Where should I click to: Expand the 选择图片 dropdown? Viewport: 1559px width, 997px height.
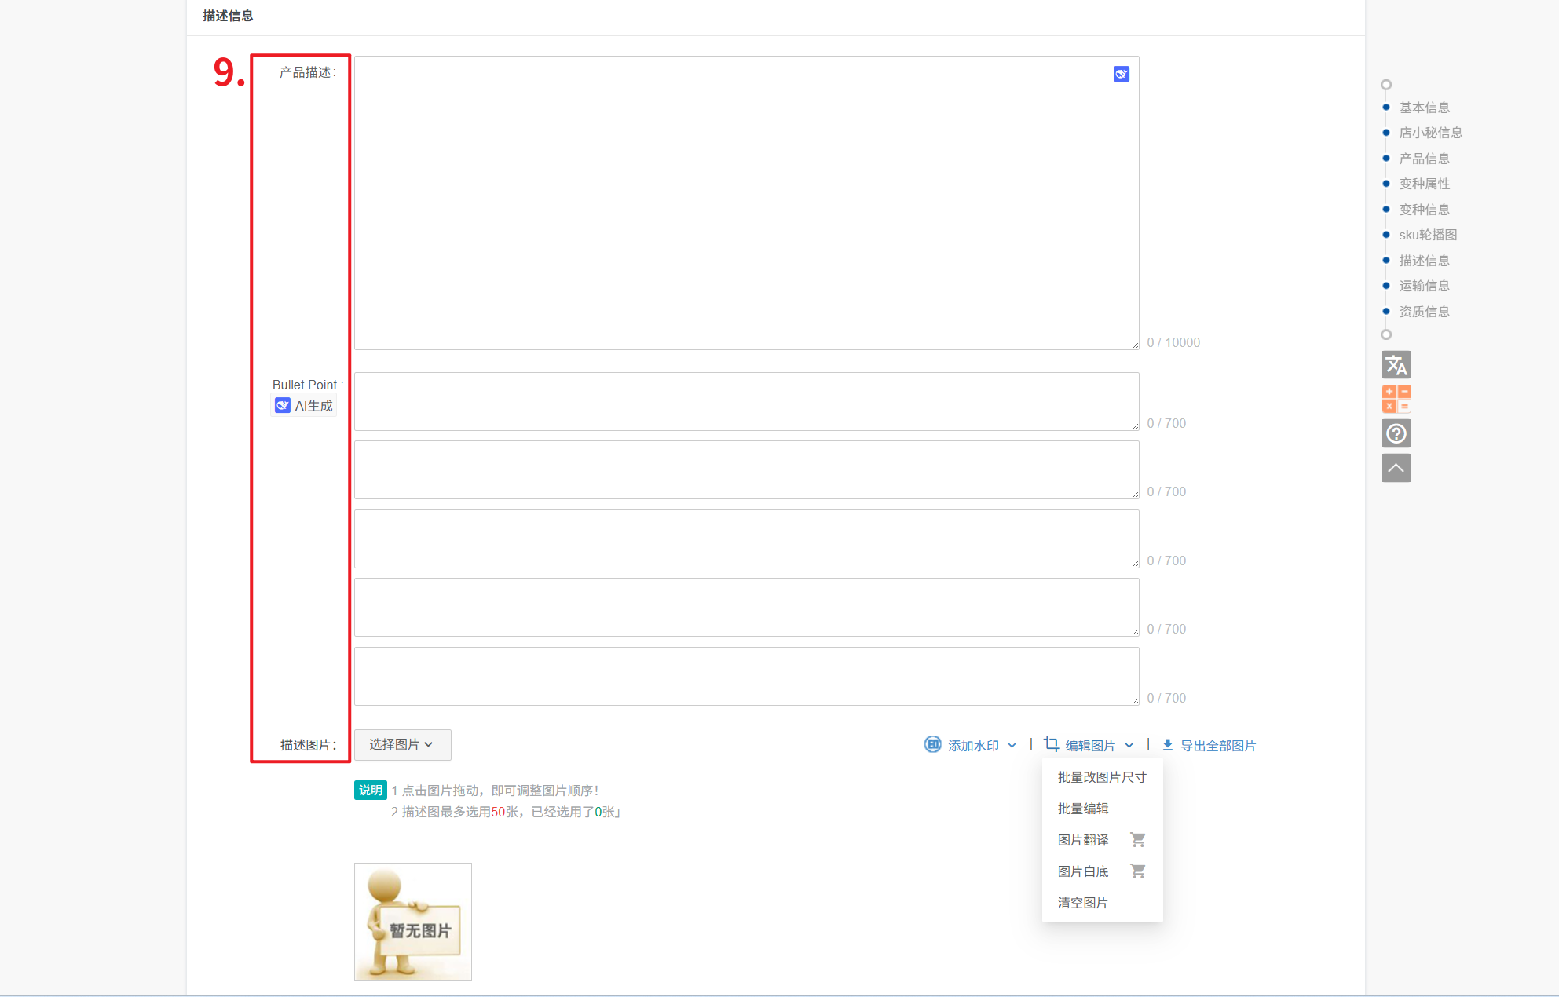(x=402, y=745)
